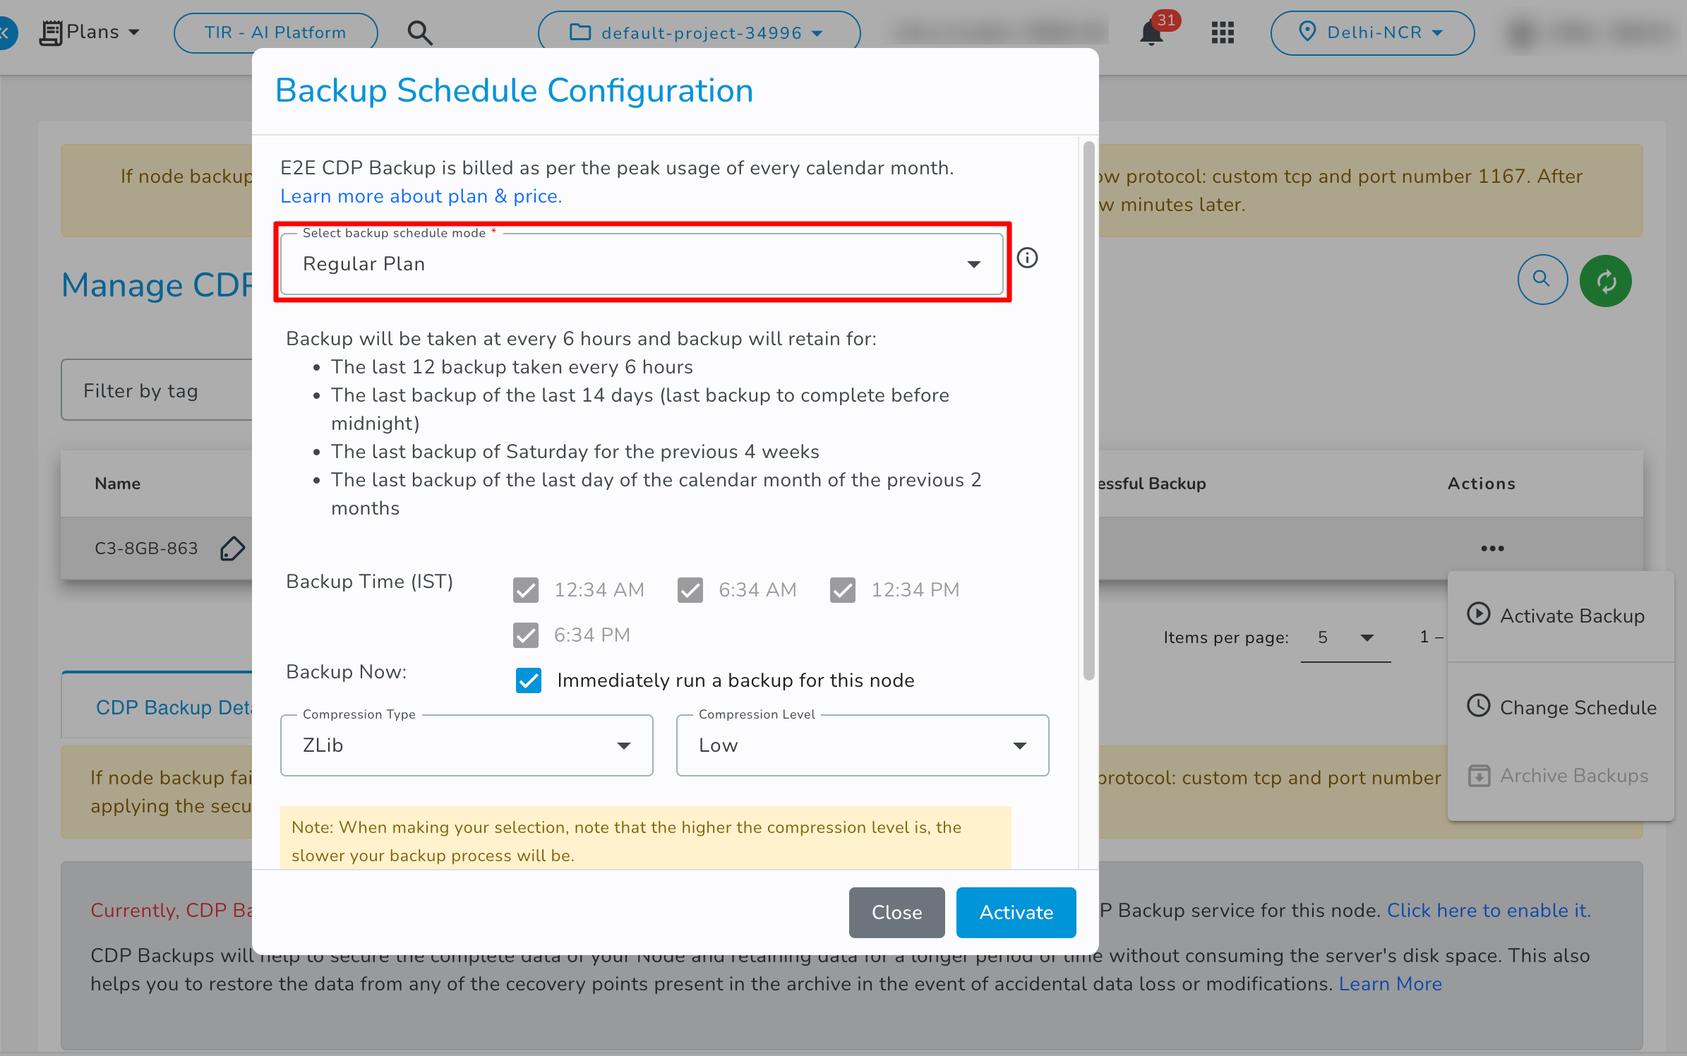Open the apps grid menu icon
This screenshot has width=1687, height=1056.
pyautogui.click(x=1223, y=32)
